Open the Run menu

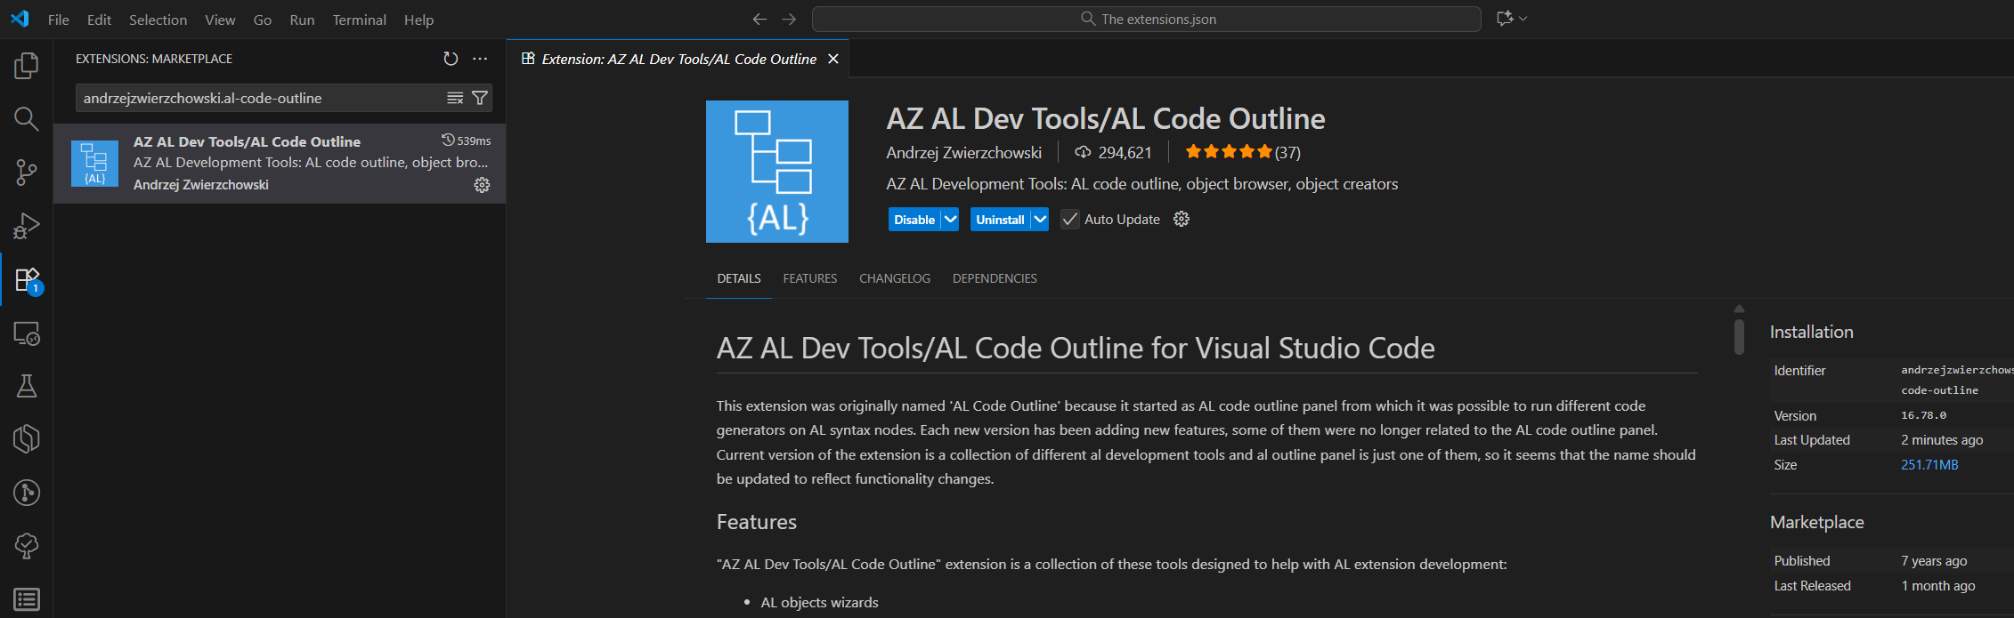(x=302, y=20)
